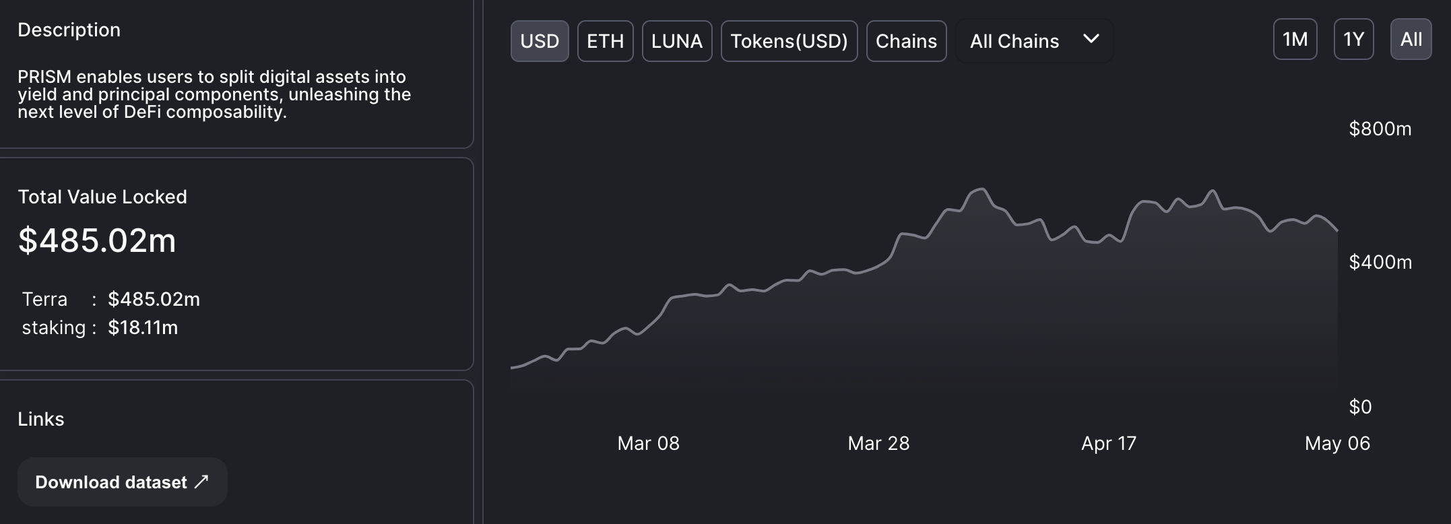Click the Total Value Locked heading
The width and height of the screenshot is (1451, 524).
point(102,197)
